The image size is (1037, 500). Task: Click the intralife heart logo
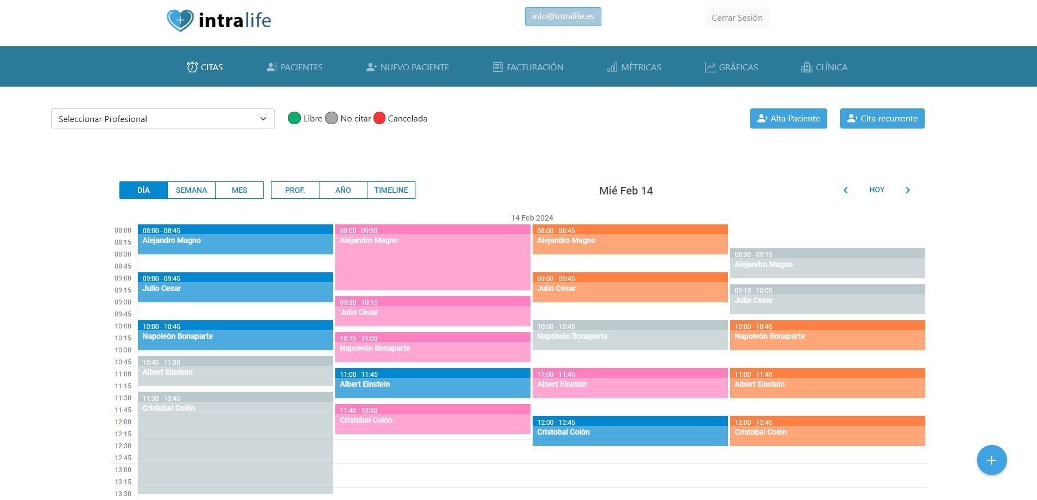(180, 20)
